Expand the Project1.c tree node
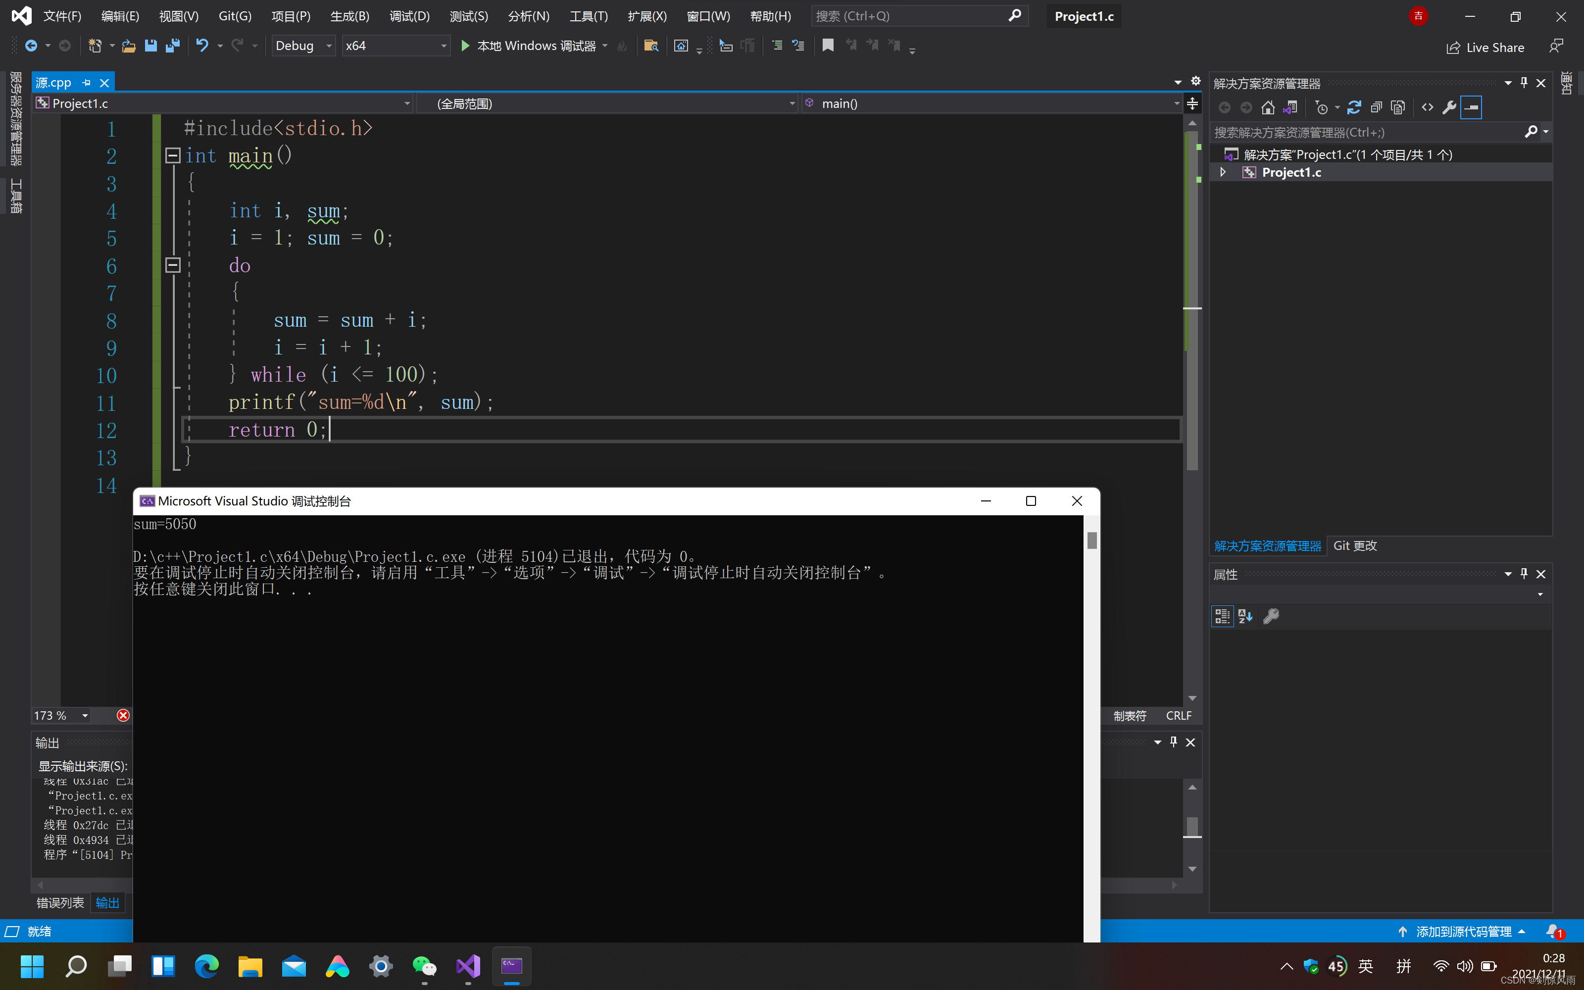The image size is (1584, 990). [x=1222, y=172]
